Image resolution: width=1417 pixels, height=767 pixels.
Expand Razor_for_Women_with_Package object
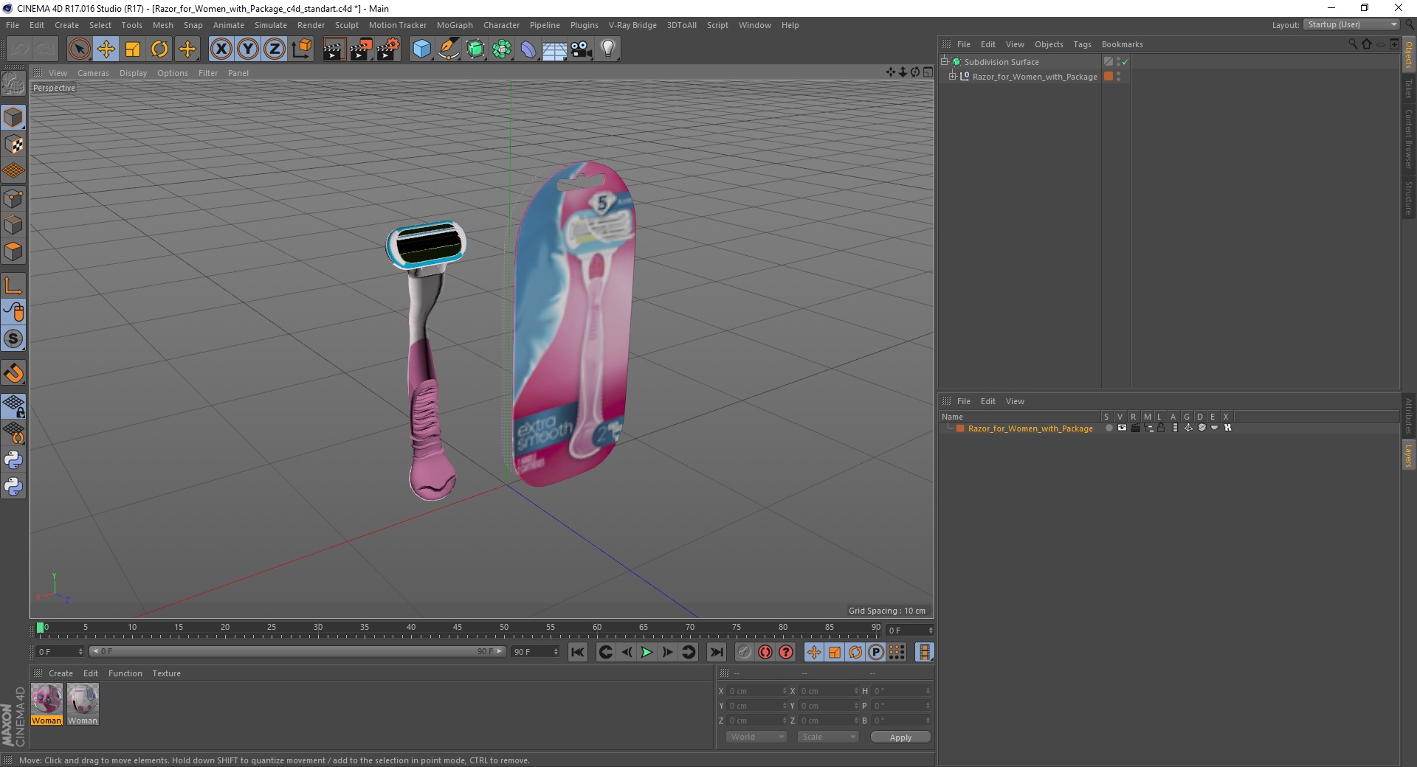[953, 77]
